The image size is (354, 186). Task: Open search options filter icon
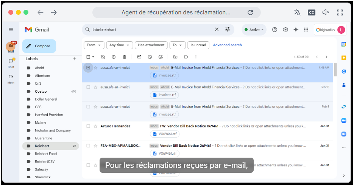pyautogui.click(x=228, y=29)
